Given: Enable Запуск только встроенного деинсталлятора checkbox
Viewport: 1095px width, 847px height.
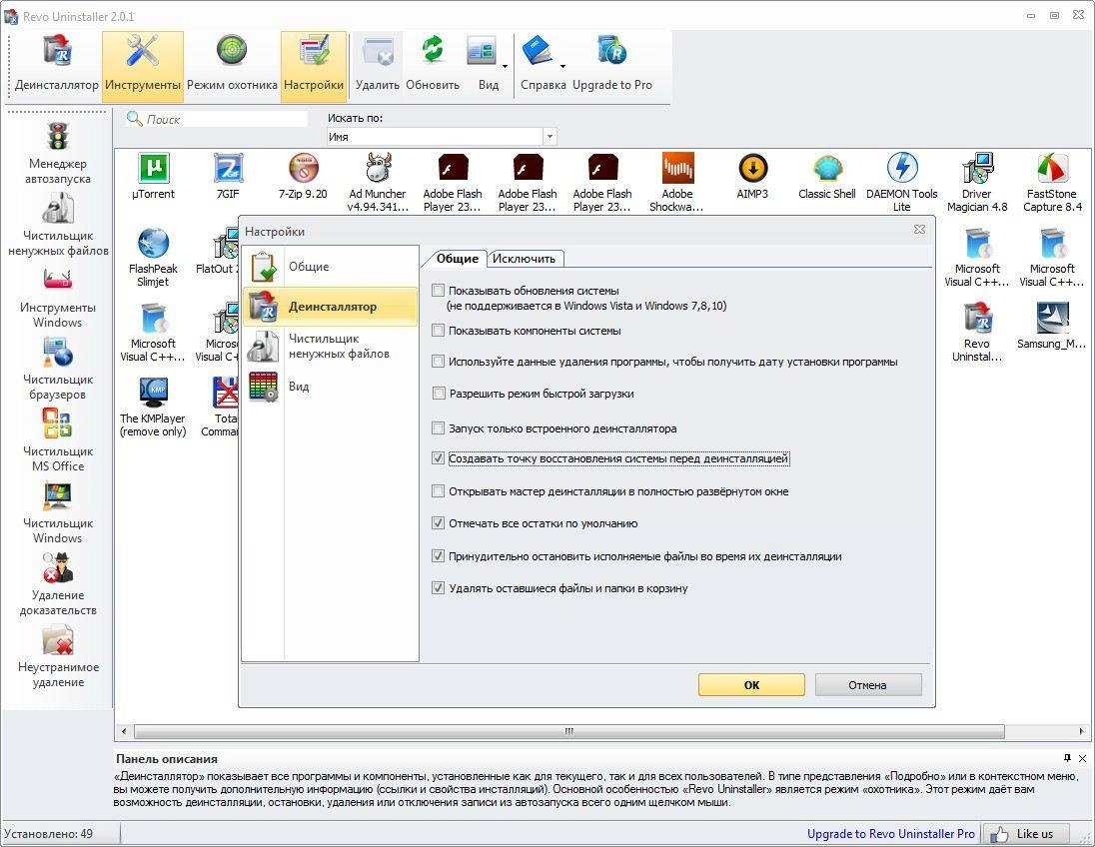Looking at the screenshot, I should pyautogui.click(x=438, y=428).
